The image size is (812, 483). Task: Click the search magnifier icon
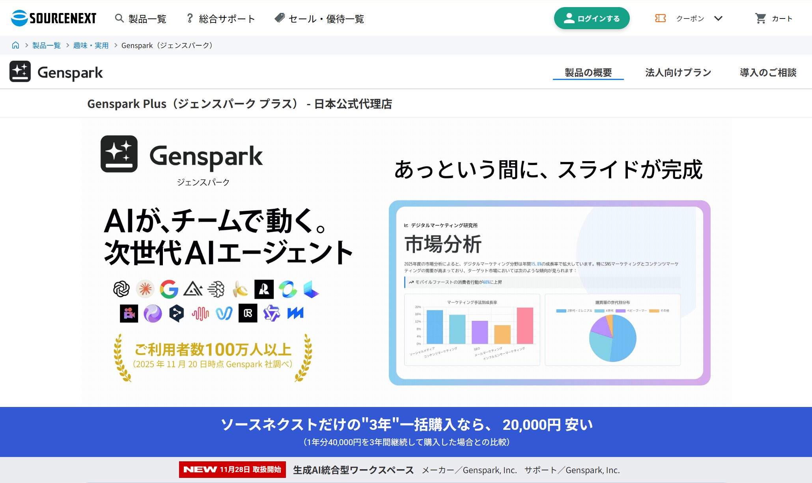tap(119, 18)
